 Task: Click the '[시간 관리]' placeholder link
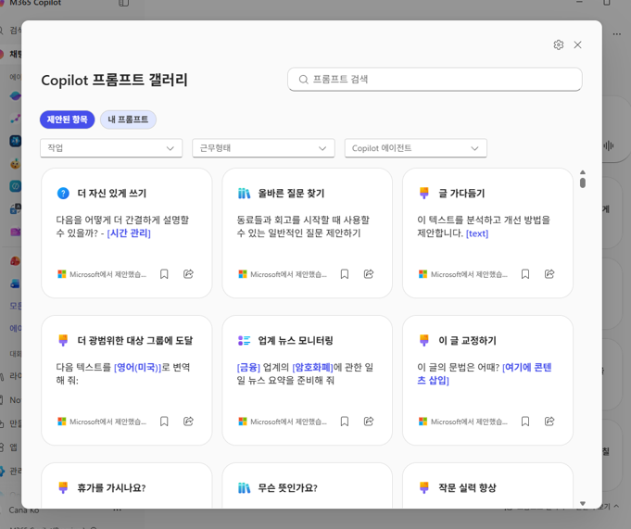point(129,233)
